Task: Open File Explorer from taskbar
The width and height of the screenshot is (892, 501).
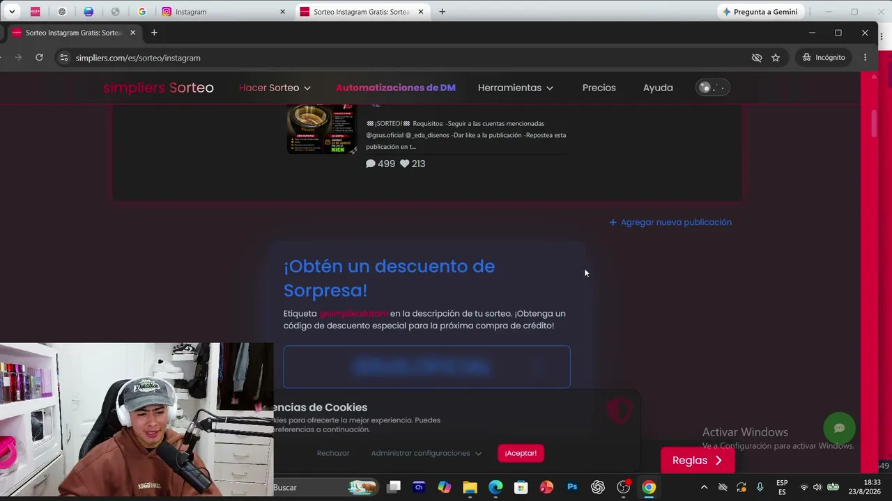Action: [x=470, y=487]
